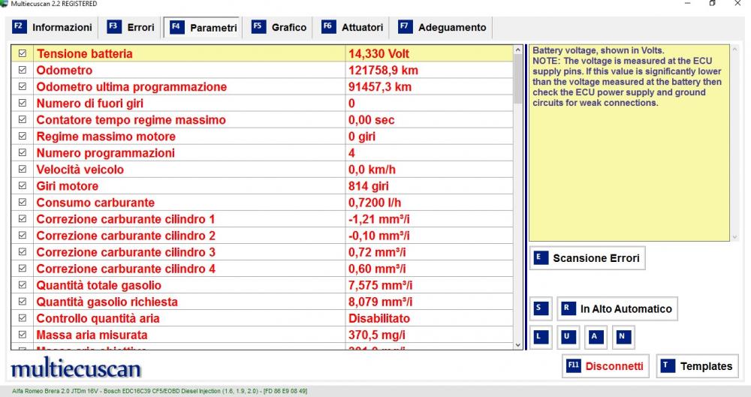Select Quantità gasolio richiesta row
Image resolution: width=751 pixels, height=397 pixels.
pos(262,302)
